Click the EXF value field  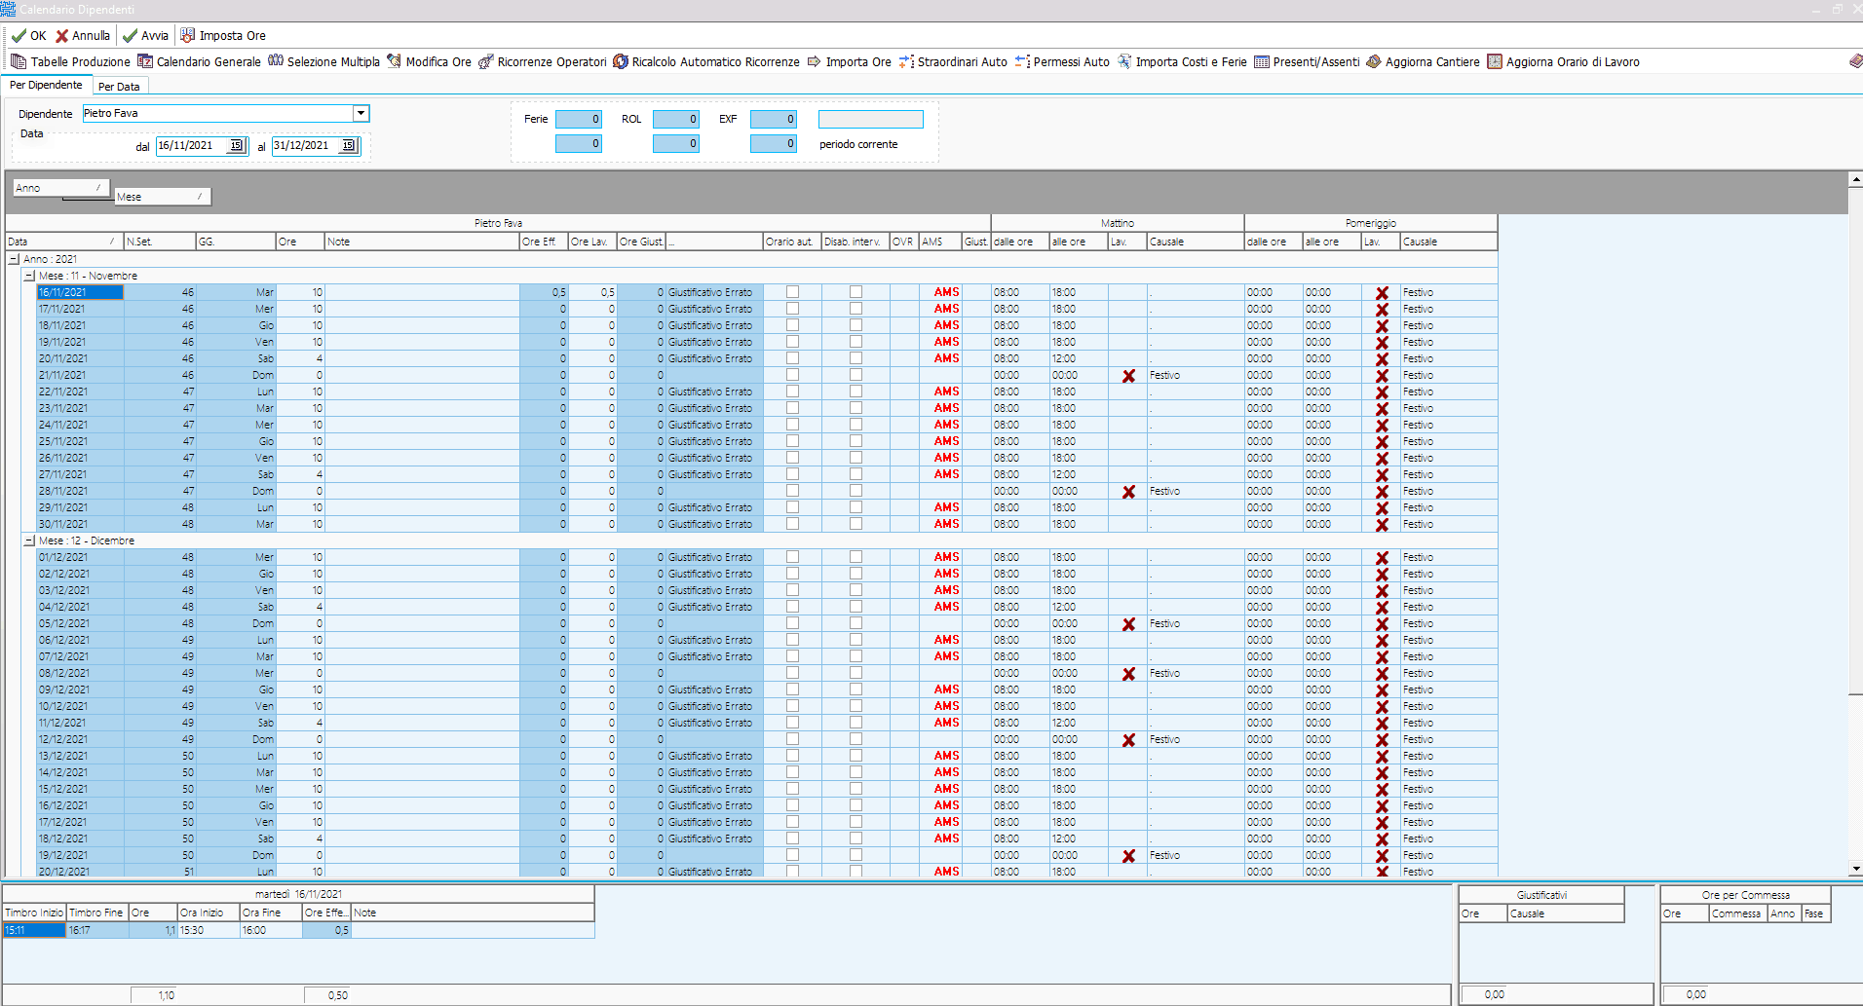click(774, 119)
